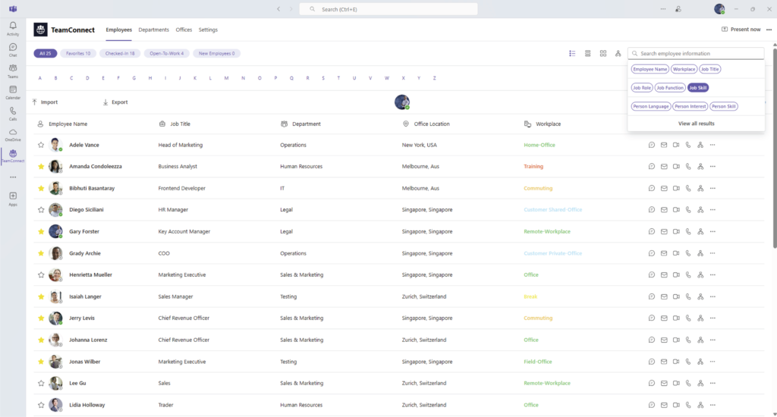777x417 pixels.
Task: Show org chart for Jonas Wilber
Action: click(x=700, y=362)
